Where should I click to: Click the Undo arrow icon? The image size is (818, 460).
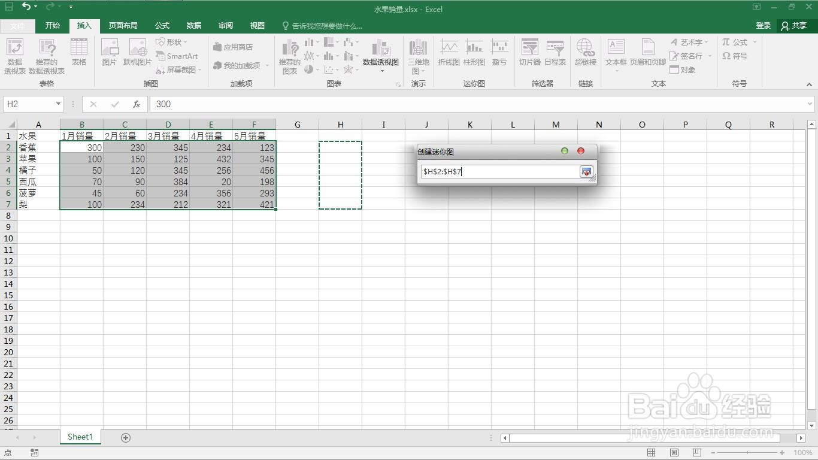coord(26,6)
